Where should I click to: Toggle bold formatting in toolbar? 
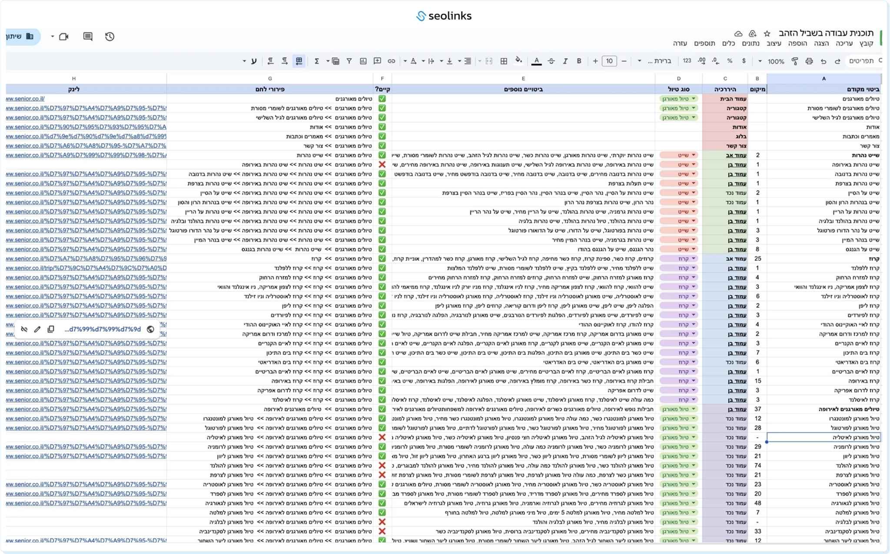click(579, 61)
